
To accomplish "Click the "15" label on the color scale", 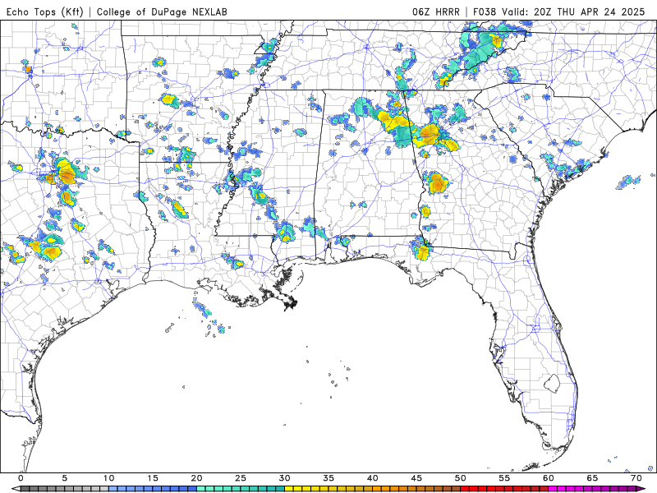I will pos(153,478).
